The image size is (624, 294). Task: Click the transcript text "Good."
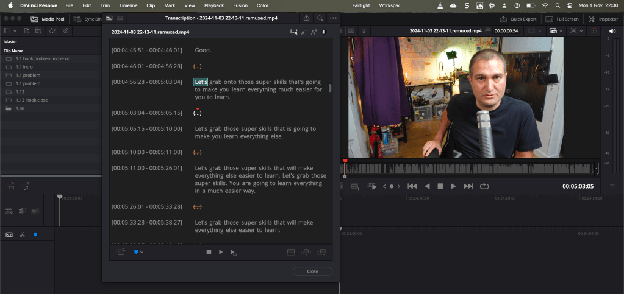point(203,50)
